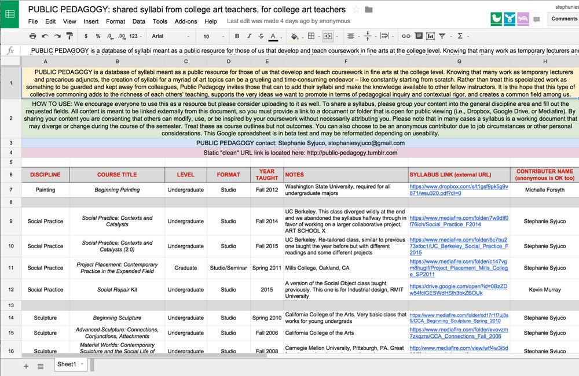
Task: Open the Sheet1 tab dropdown arrow
Action: pos(82,364)
